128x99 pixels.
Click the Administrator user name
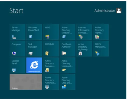tap(105, 11)
